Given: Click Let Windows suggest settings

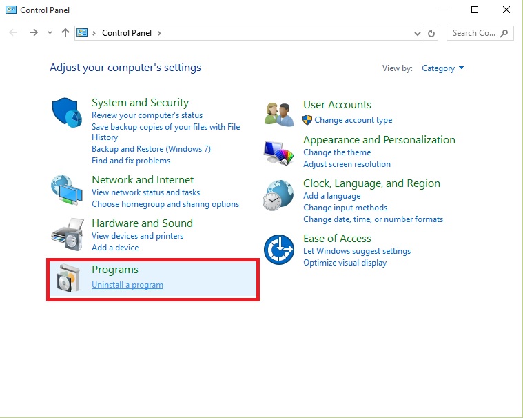Looking at the screenshot, I should 357,251.
